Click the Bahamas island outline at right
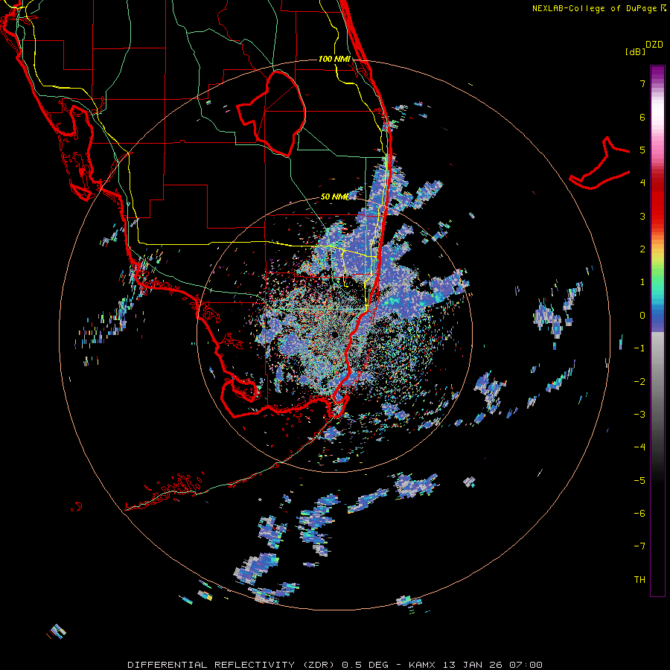The width and height of the screenshot is (670, 670). [x=599, y=163]
